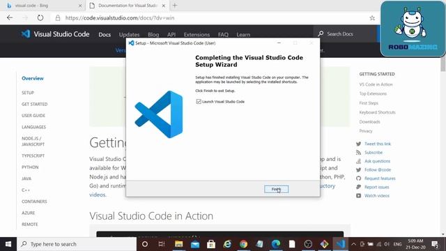Image resolution: width=446 pixels, height=251 pixels.
Task: Open the API nav item
Action: [x=171, y=35]
